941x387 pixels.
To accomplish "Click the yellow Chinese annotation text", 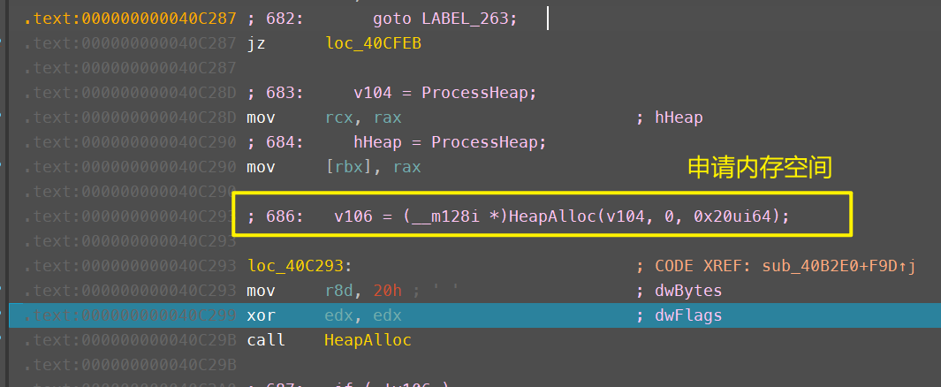I will [760, 168].
